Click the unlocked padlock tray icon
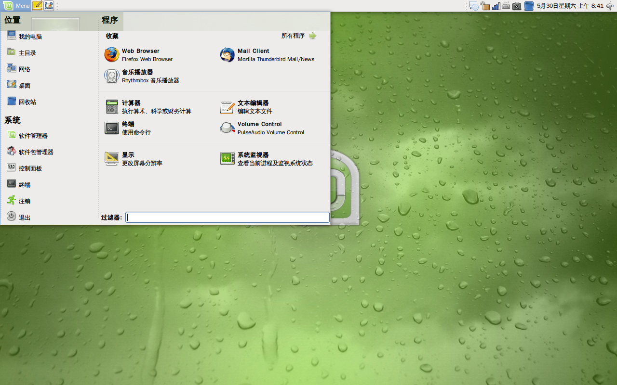Image resolution: width=617 pixels, height=385 pixels. 485,6
